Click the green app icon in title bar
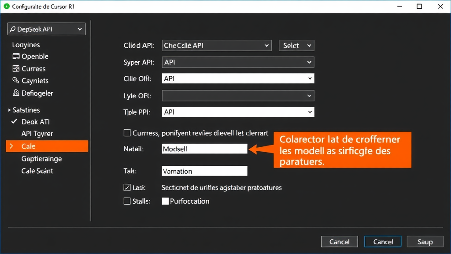 pos(6,7)
